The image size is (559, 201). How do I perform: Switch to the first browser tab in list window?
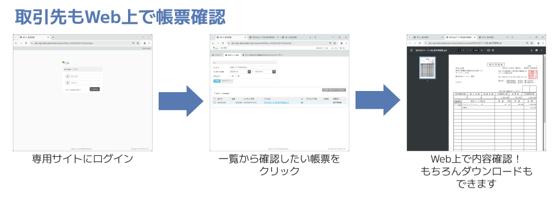(231, 37)
